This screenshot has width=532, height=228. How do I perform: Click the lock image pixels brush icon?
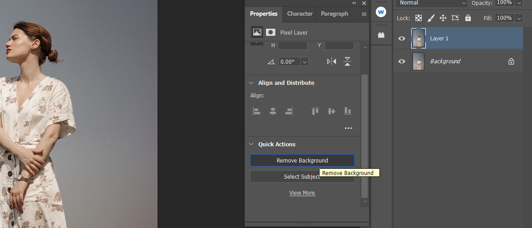[431, 18]
